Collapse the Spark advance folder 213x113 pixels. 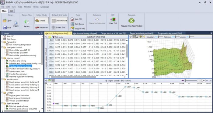[2, 103]
